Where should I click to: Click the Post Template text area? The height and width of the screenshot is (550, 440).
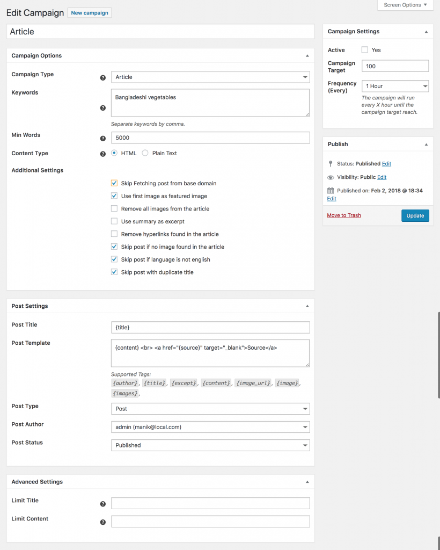click(210, 353)
